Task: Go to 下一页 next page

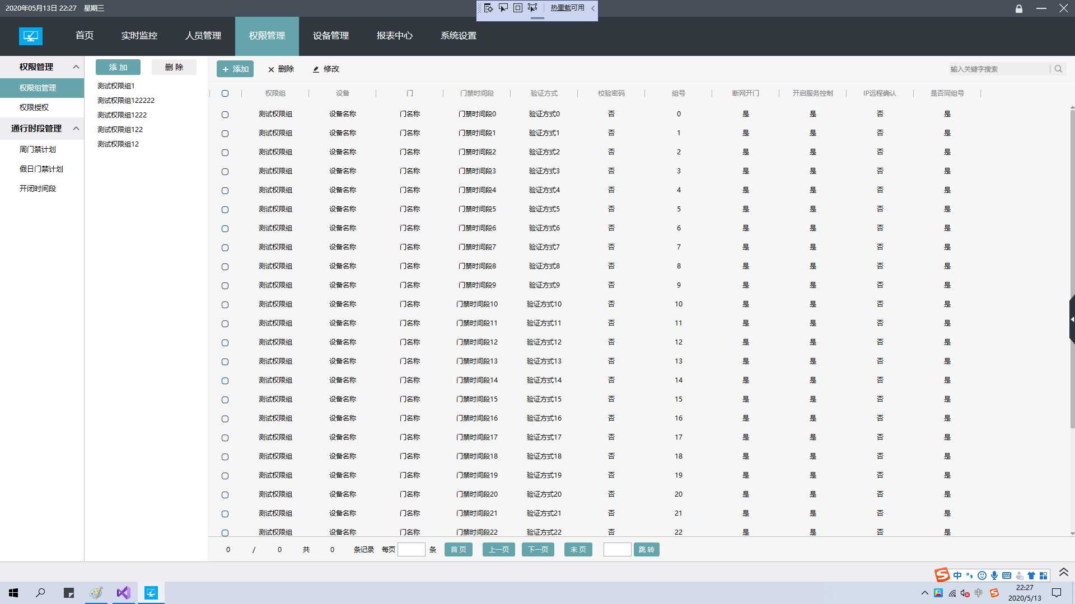Action: tap(538, 550)
